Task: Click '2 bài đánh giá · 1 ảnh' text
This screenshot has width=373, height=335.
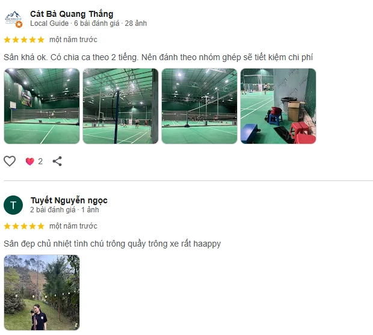Action: pyautogui.click(x=64, y=210)
